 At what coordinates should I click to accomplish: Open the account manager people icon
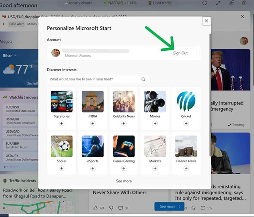(x=232, y=3)
